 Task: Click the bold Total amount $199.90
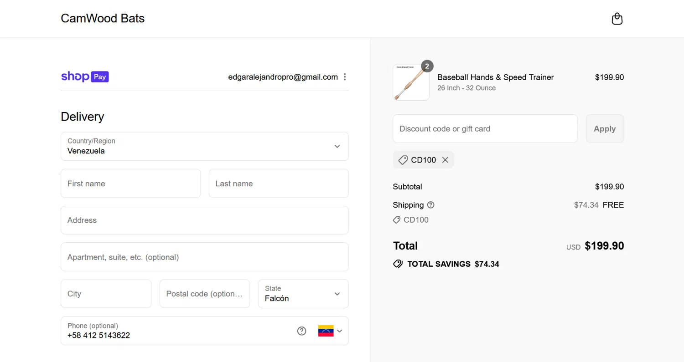pyautogui.click(x=604, y=246)
